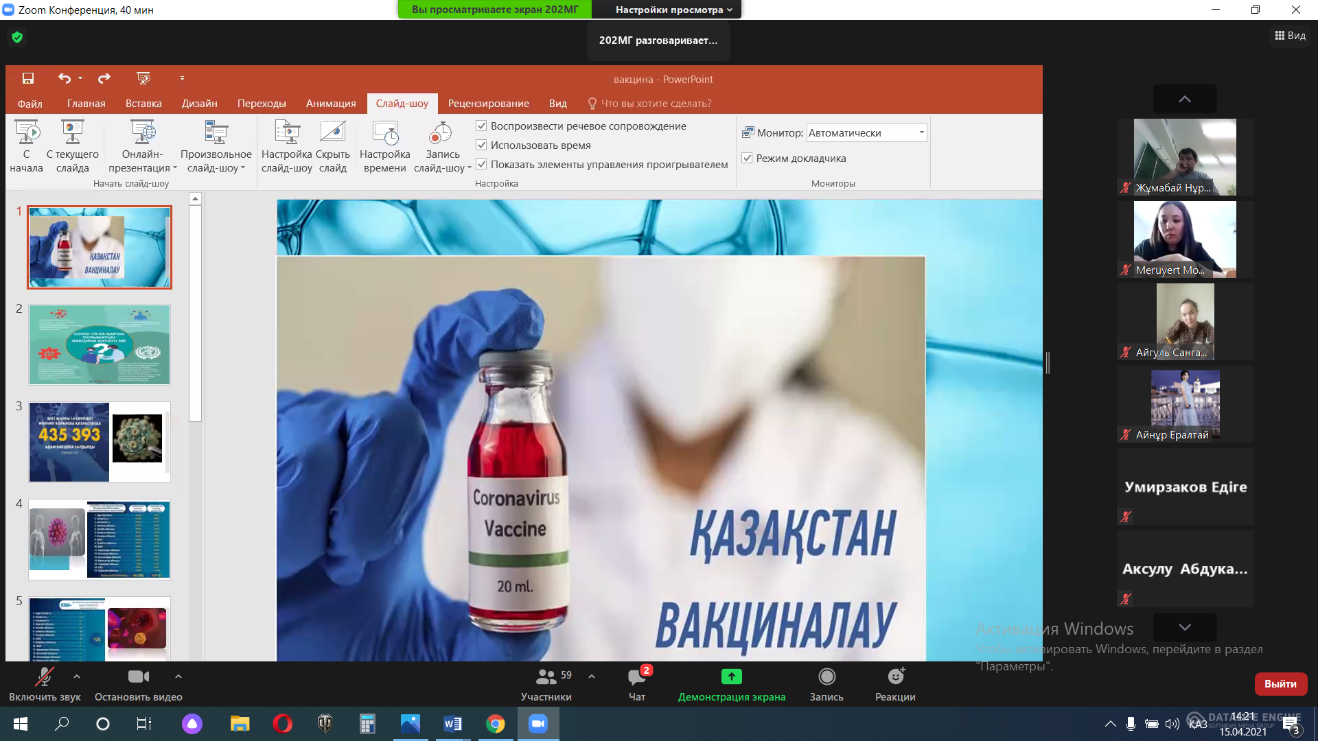The width and height of the screenshot is (1318, 741).
Task: Open Zoom Reactions
Action: pos(895,677)
